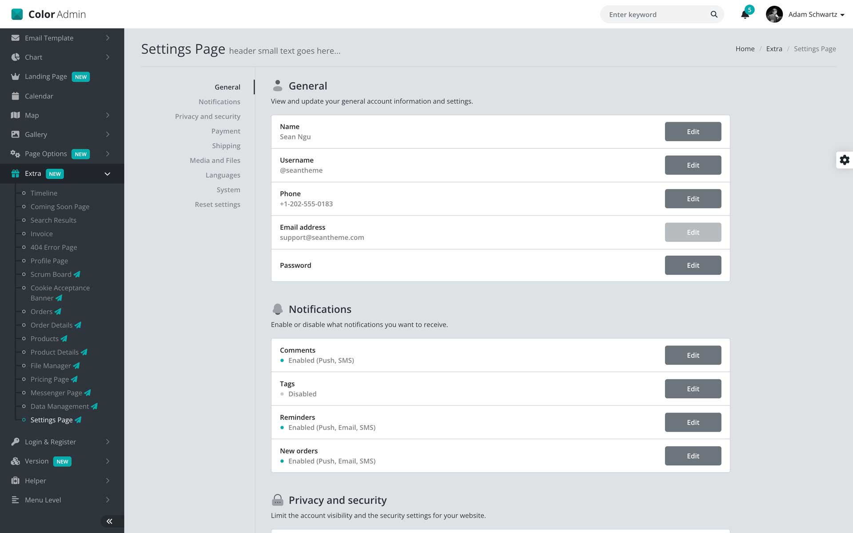Image resolution: width=853 pixels, height=533 pixels.
Task: Switch to Privacy and security section
Action: (x=207, y=116)
